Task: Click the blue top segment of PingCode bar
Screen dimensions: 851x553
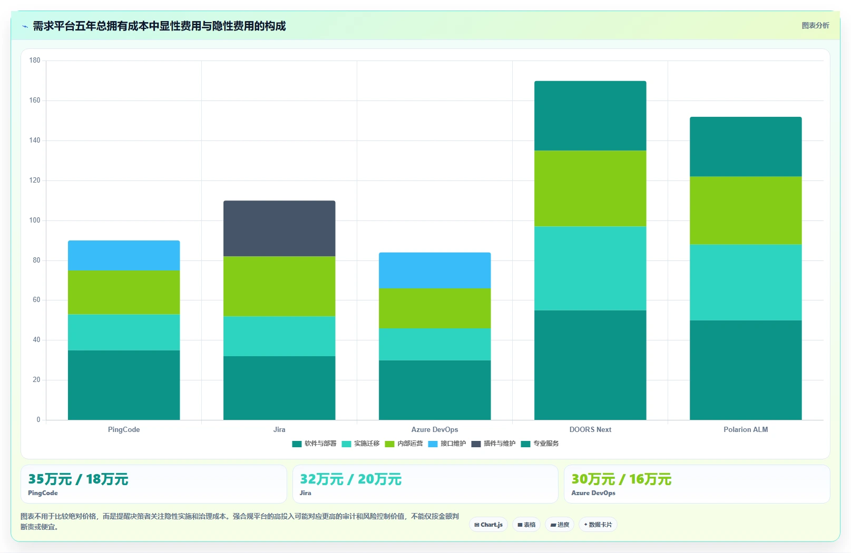Action: (x=124, y=255)
